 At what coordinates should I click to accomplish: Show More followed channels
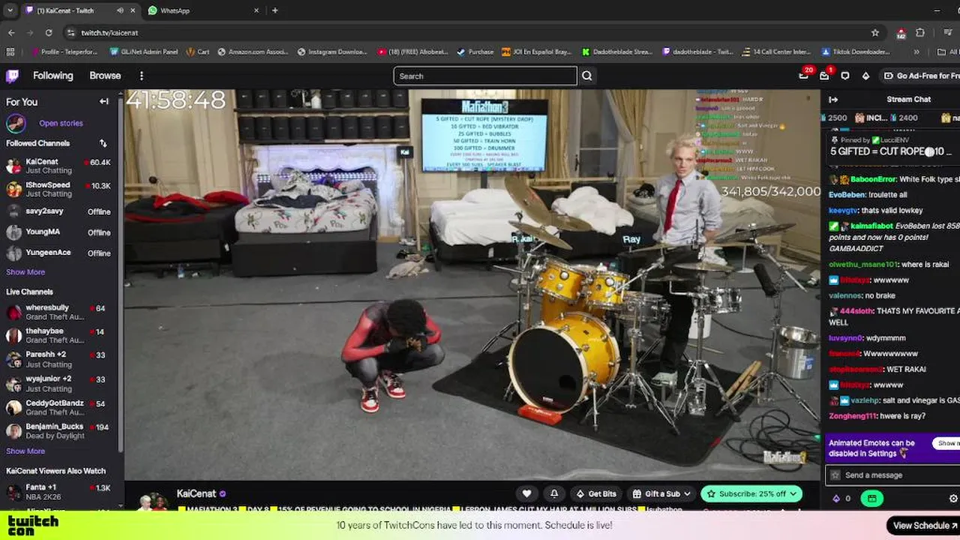coord(25,272)
